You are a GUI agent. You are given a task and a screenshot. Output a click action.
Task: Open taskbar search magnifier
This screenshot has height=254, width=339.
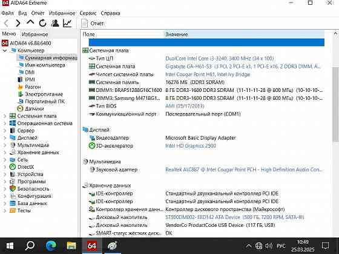coord(30,246)
